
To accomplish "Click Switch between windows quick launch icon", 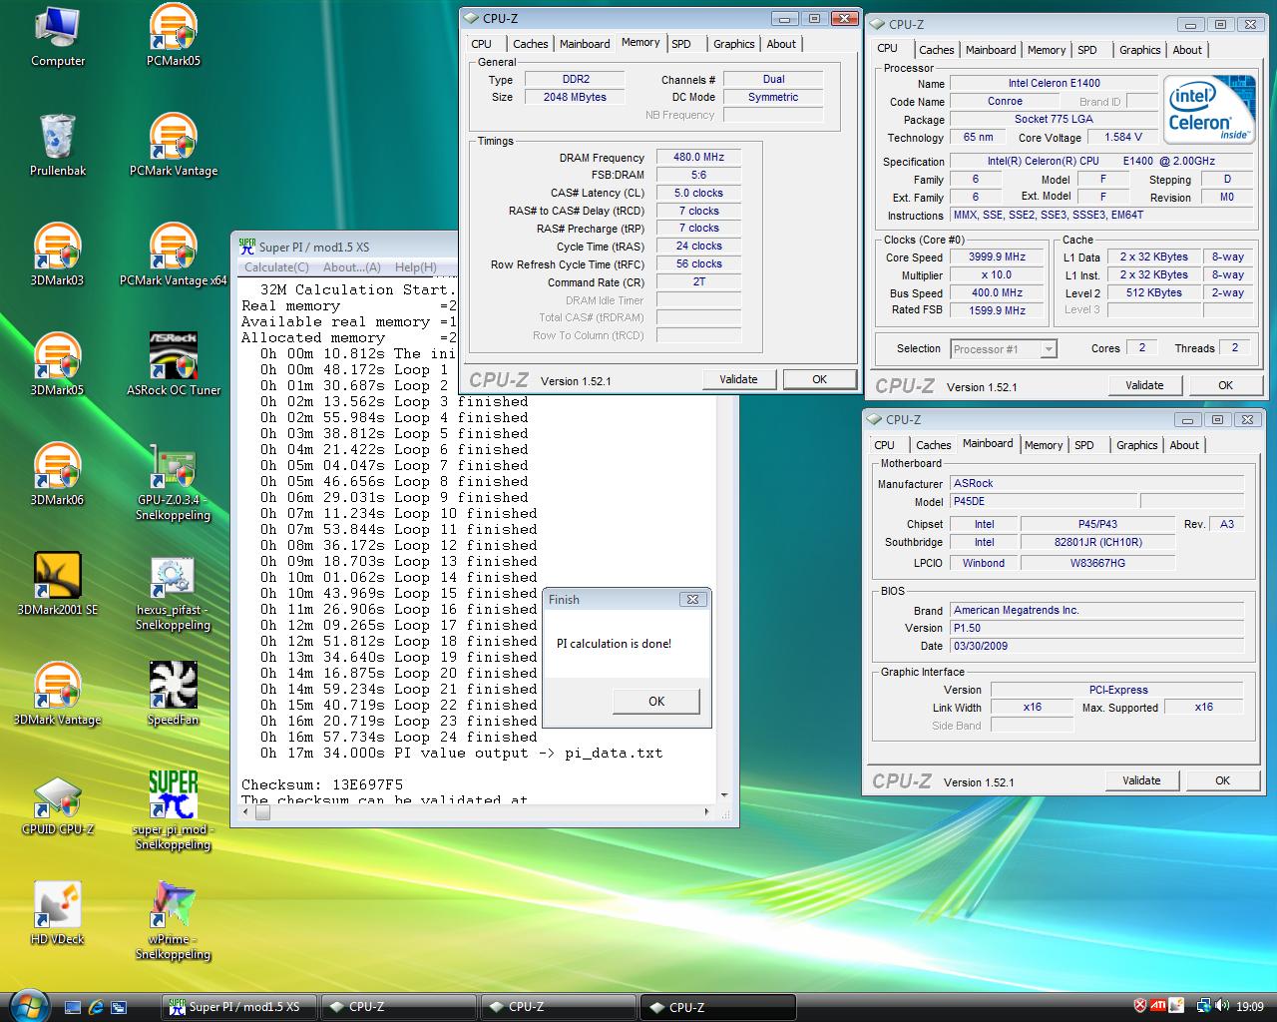I will click(x=119, y=1007).
